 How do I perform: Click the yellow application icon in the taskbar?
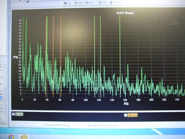tap(24, 137)
